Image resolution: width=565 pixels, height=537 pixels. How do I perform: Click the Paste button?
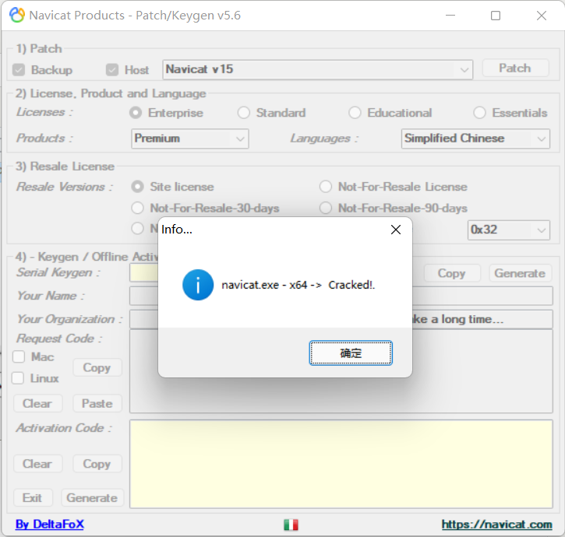97,403
